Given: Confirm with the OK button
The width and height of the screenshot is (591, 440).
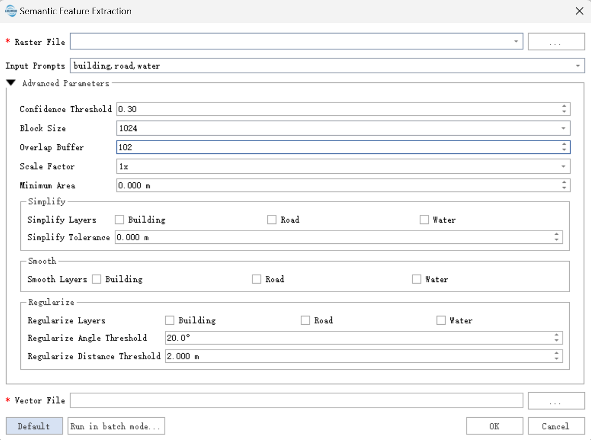Looking at the screenshot, I should click(x=494, y=426).
